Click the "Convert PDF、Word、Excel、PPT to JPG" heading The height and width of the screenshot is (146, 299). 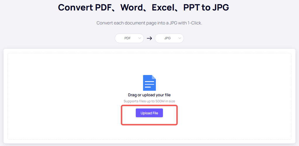tap(143, 8)
